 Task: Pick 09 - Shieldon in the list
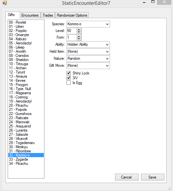pos(26,60)
